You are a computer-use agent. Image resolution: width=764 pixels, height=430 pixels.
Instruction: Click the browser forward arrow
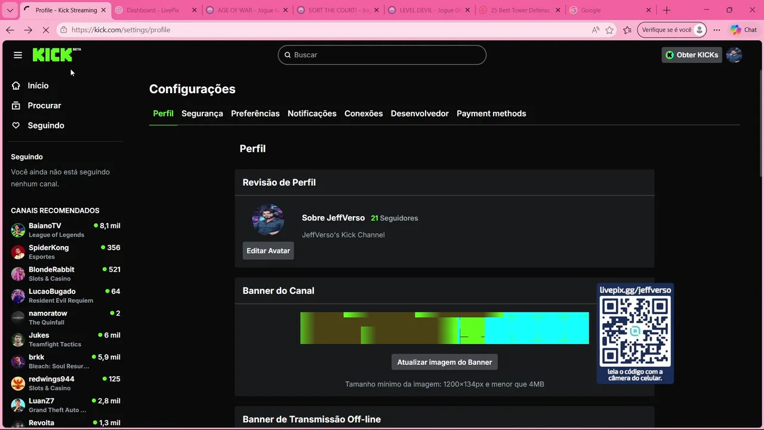tap(28, 30)
